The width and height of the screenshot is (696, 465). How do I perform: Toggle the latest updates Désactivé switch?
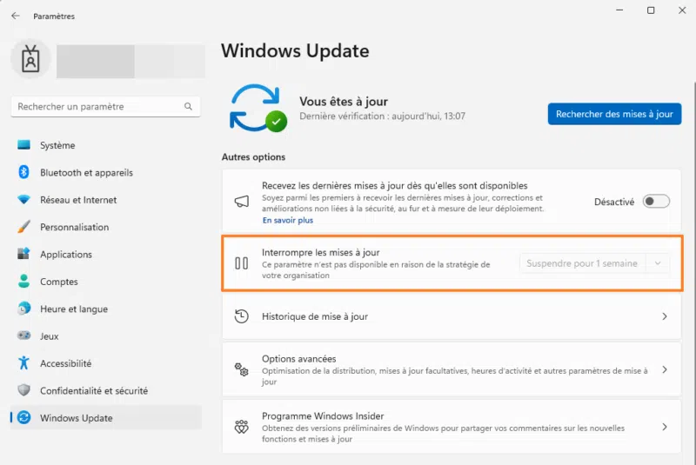(656, 202)
